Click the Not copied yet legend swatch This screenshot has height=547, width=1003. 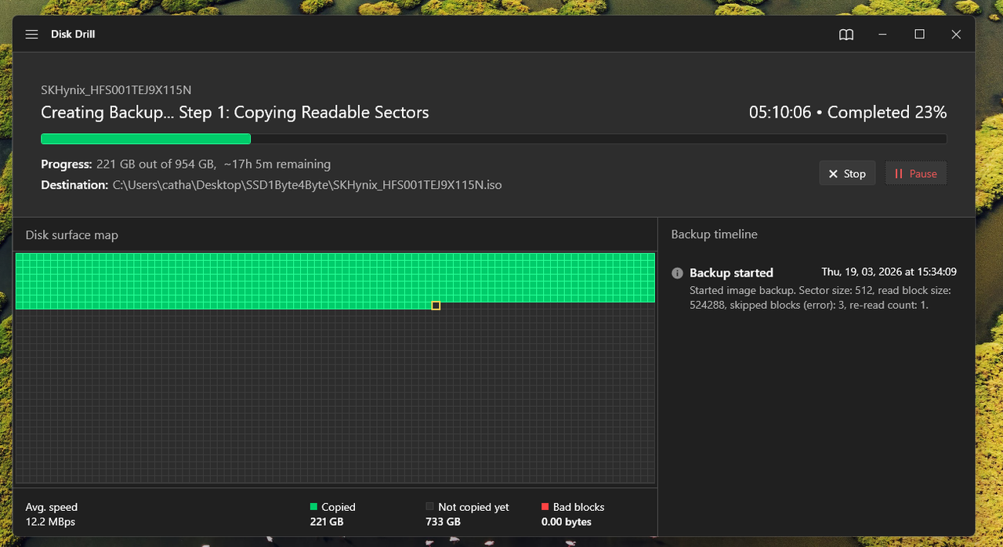coord(429,507)
